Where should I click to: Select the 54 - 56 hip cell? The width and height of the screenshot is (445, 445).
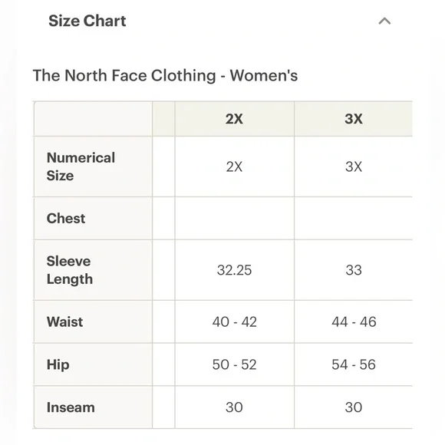click(354, 364)
